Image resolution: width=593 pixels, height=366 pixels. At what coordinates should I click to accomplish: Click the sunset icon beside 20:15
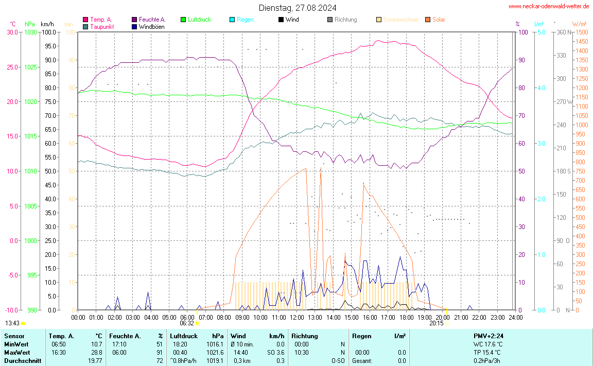coord(447,323)
